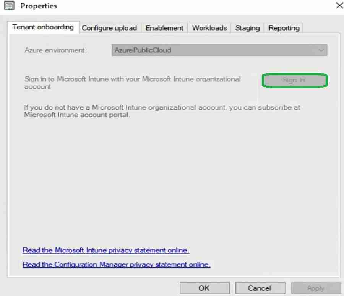Viewport: 344px width, 296px height.
Task: Switch to the Configure upload tab
Action: tap(110, 28)
